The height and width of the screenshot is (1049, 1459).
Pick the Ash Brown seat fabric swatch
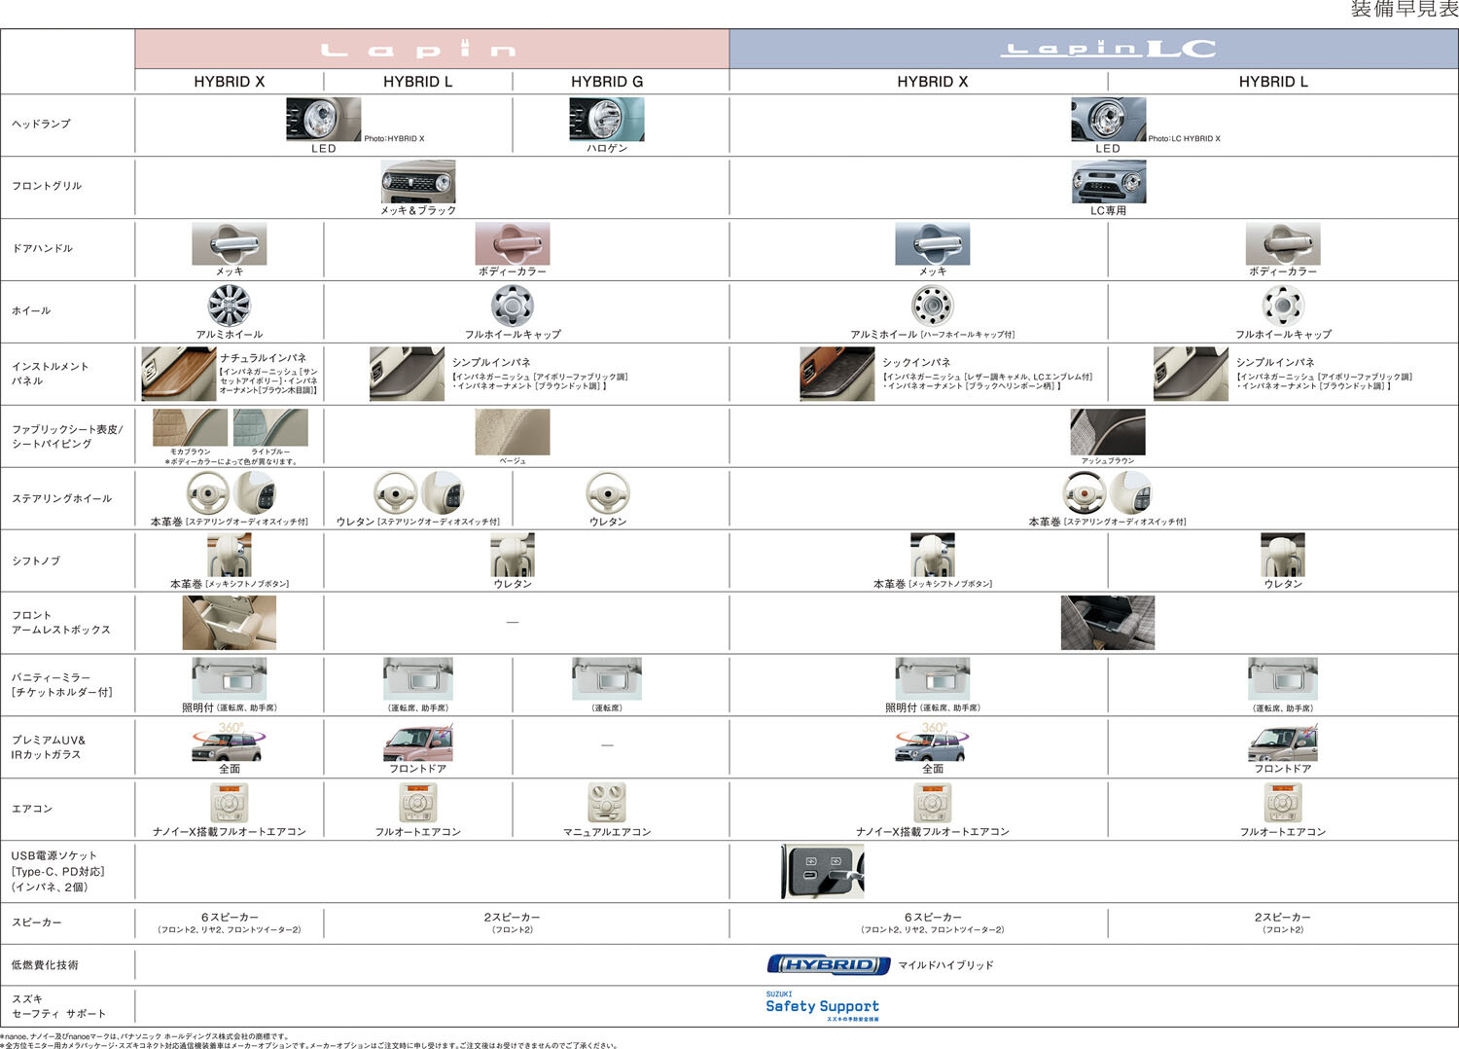click(1107, 432)
